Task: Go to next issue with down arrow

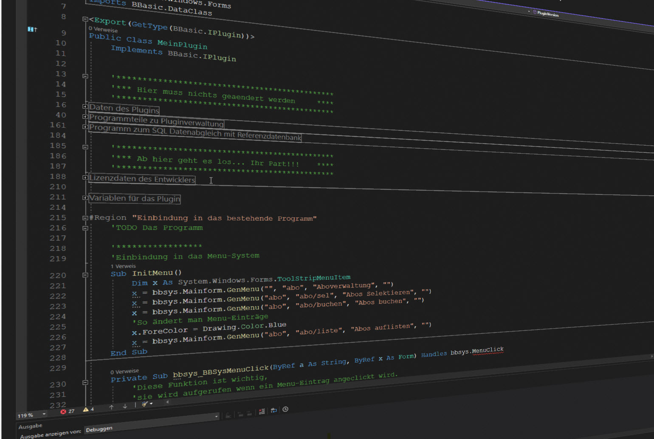Action: point(125,406)
